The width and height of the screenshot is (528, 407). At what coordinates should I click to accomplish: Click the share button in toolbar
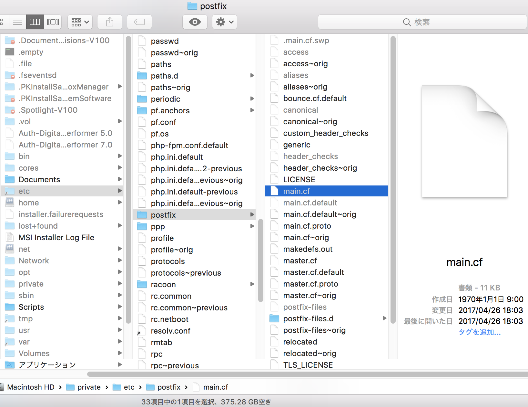click(x=110, y=22)
